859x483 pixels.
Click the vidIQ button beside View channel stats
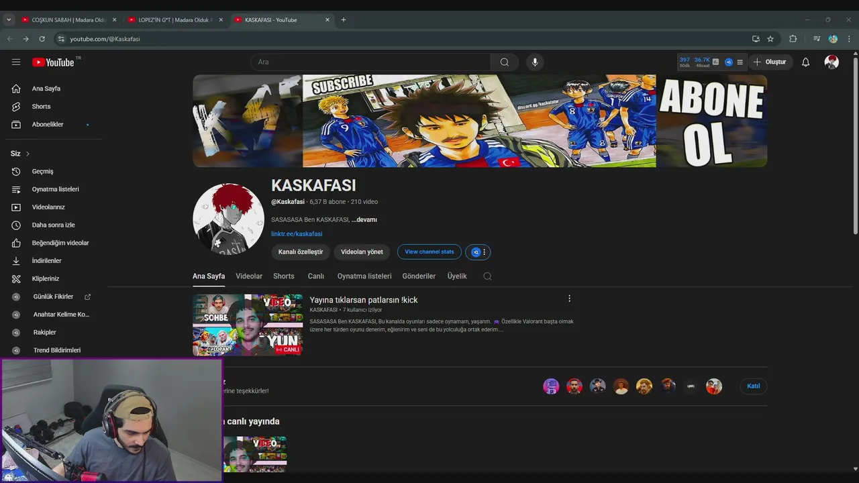(478, 252)
